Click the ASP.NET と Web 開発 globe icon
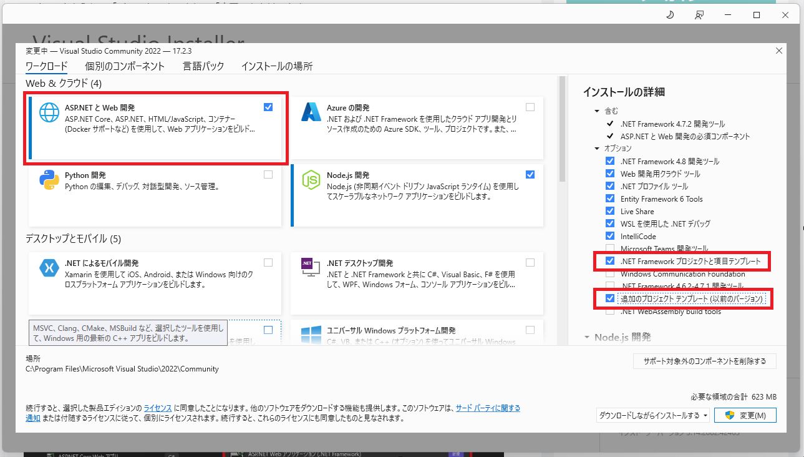The height and width of the screenshot is (457, 804). coord(49,112)
